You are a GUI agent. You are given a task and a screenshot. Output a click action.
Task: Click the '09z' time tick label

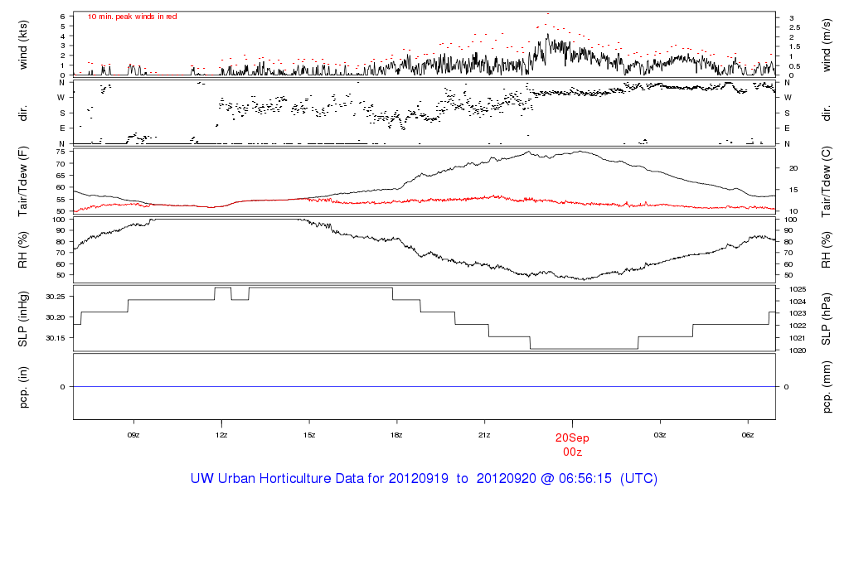133,435
